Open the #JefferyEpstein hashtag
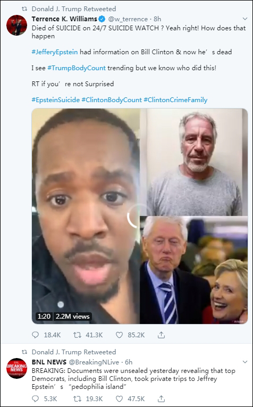The image size is (253, 407). click(x=55, y=52)
